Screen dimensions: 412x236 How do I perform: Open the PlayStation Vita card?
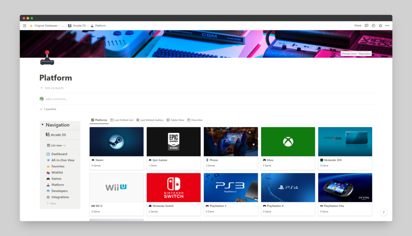(x=345, y=194)
